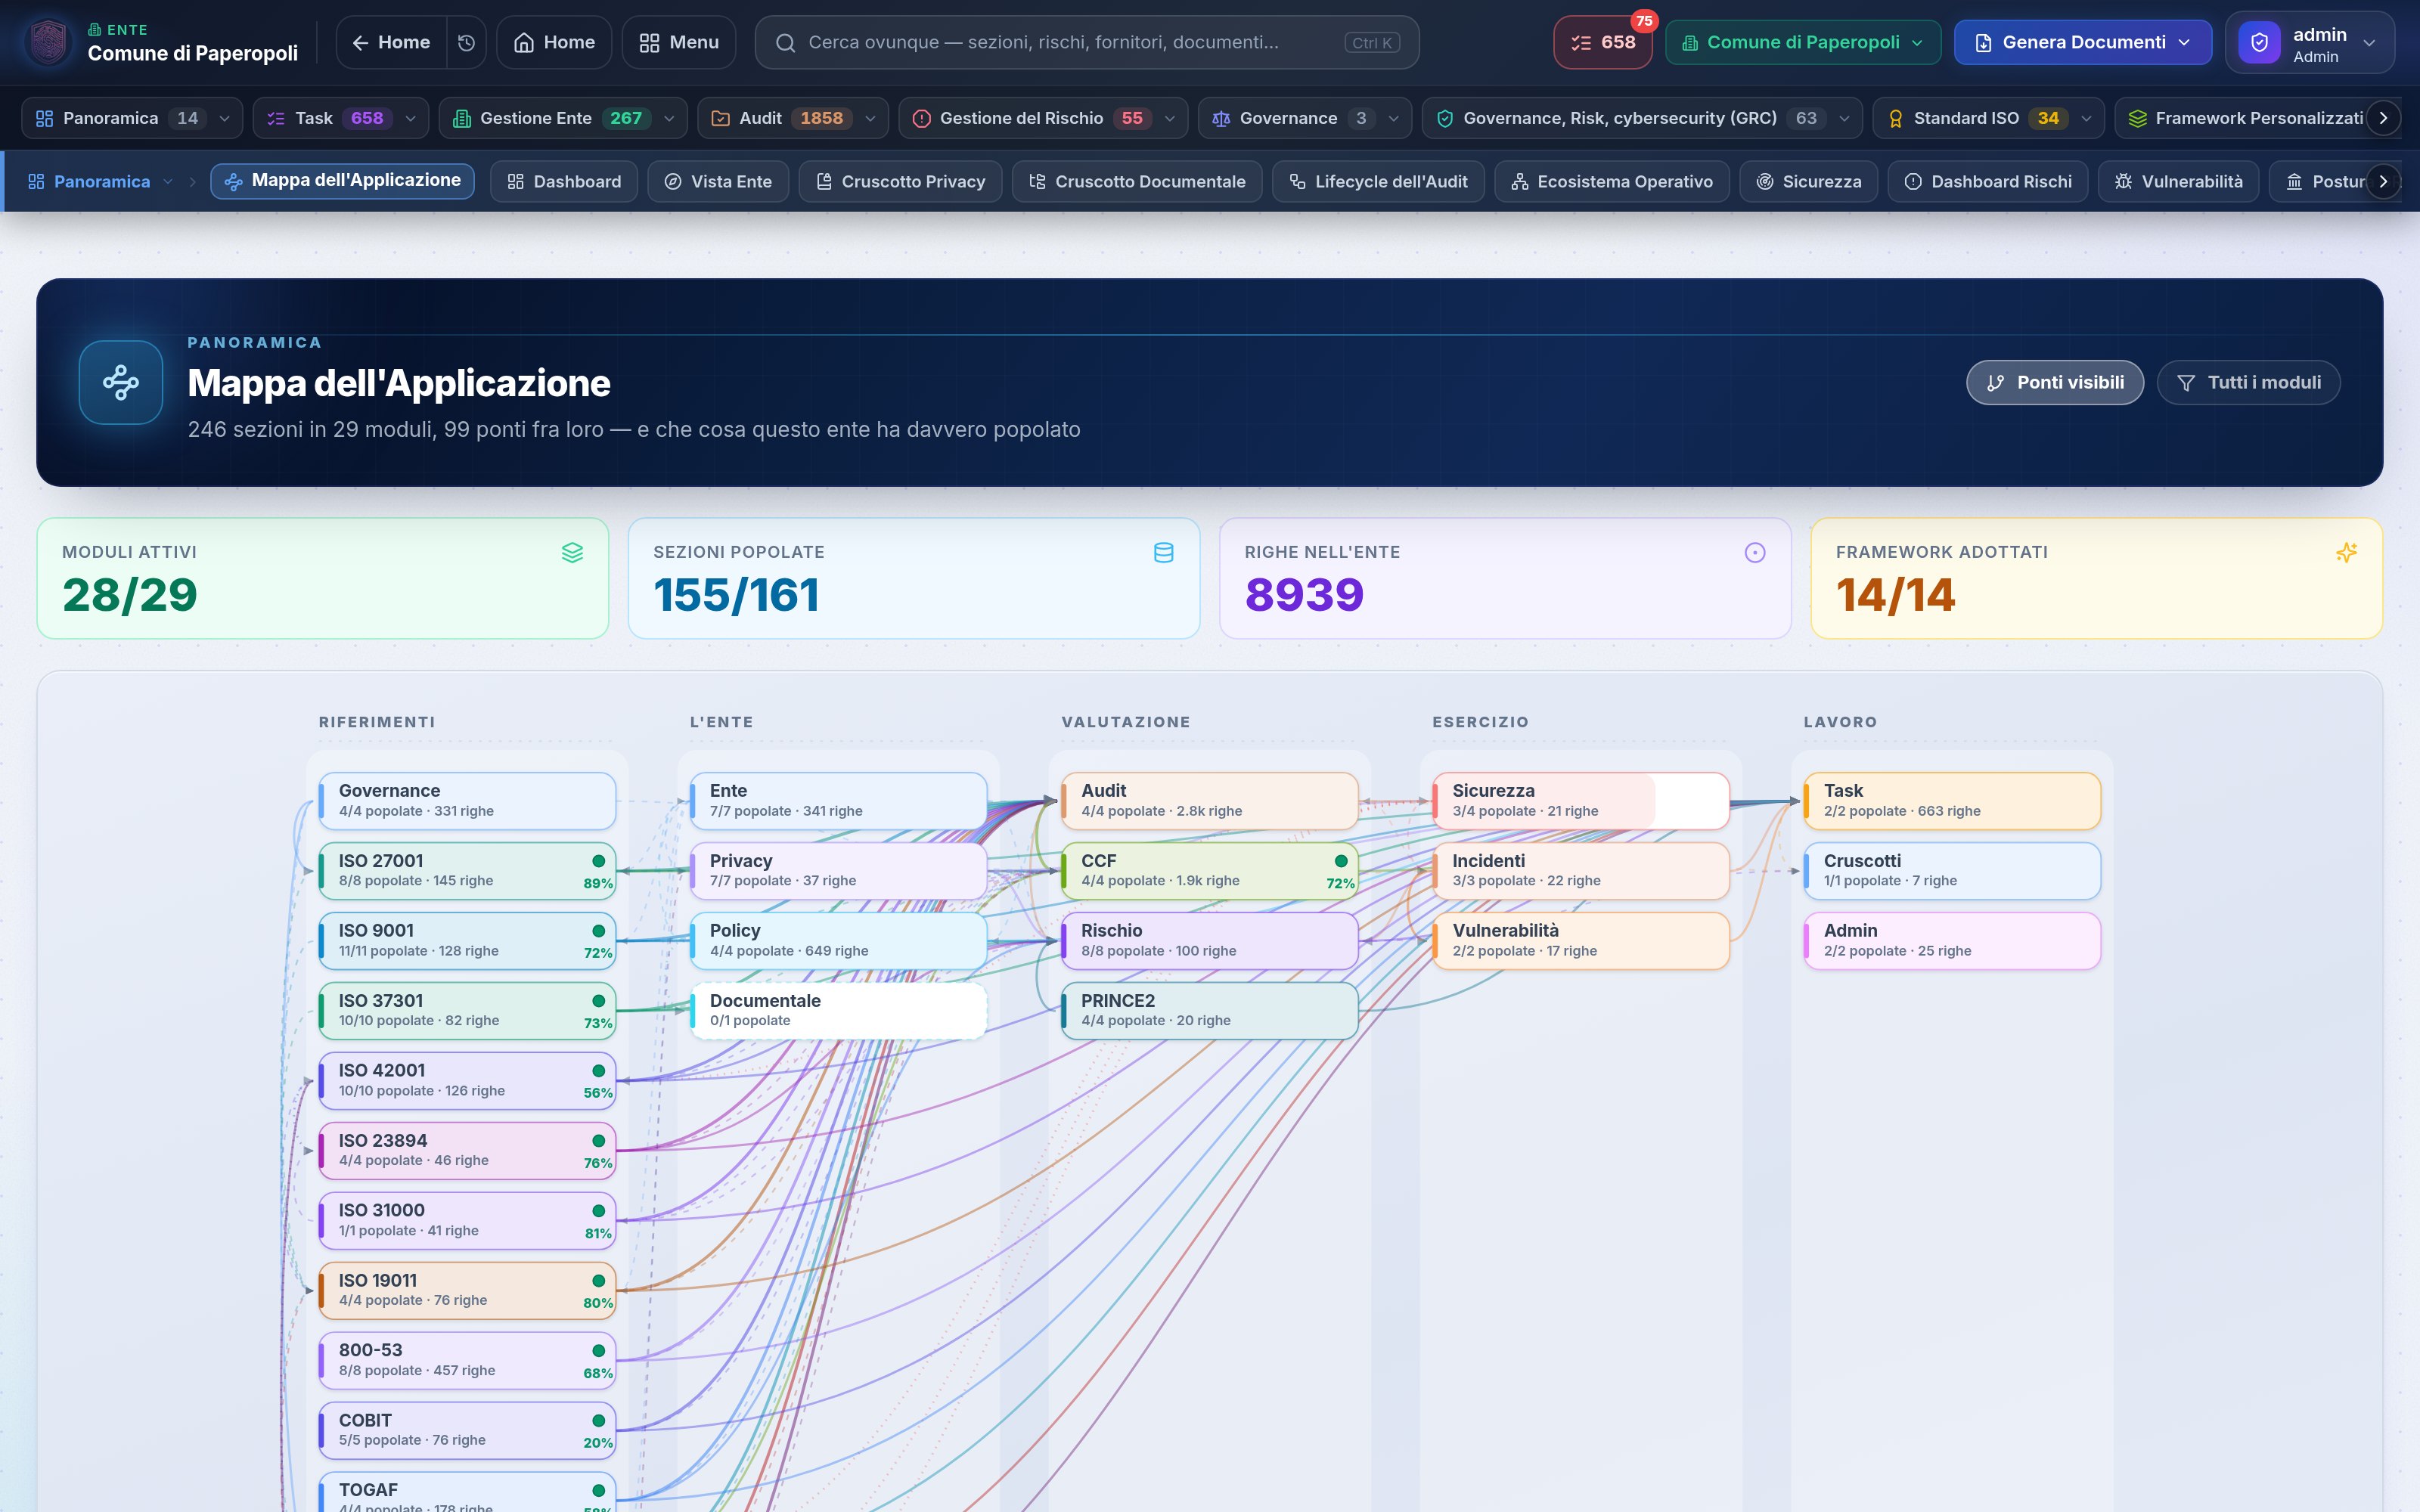Open the Dashboard Rischi tab
The image size is (2420, 1512).
[x=1988, y=181]
